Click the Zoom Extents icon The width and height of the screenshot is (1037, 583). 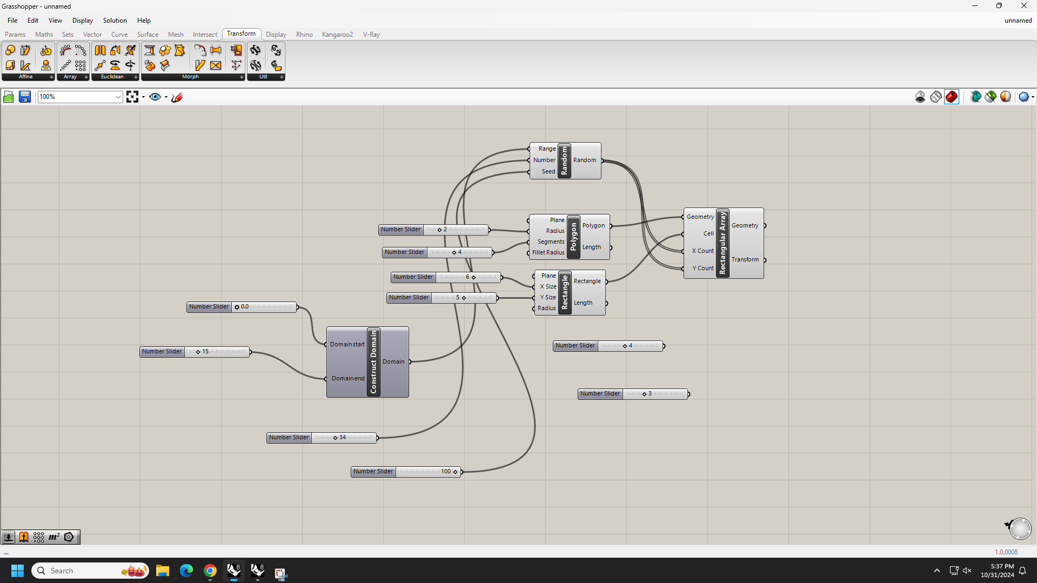pyautogui.click(x=132, y=97)
